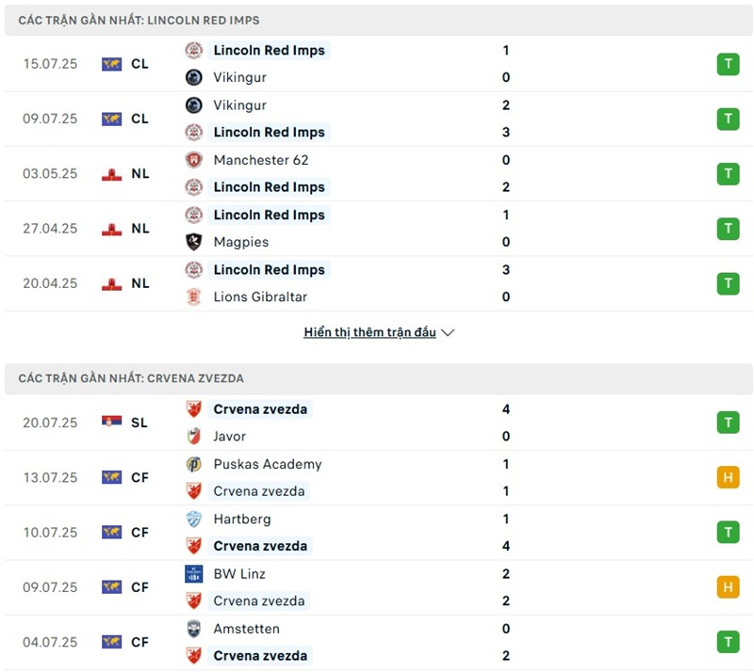Image resolution: width=754 pixels, height=672 pixels.
Task: Click the Hartberg team crest icon
Action: (194, 519)
